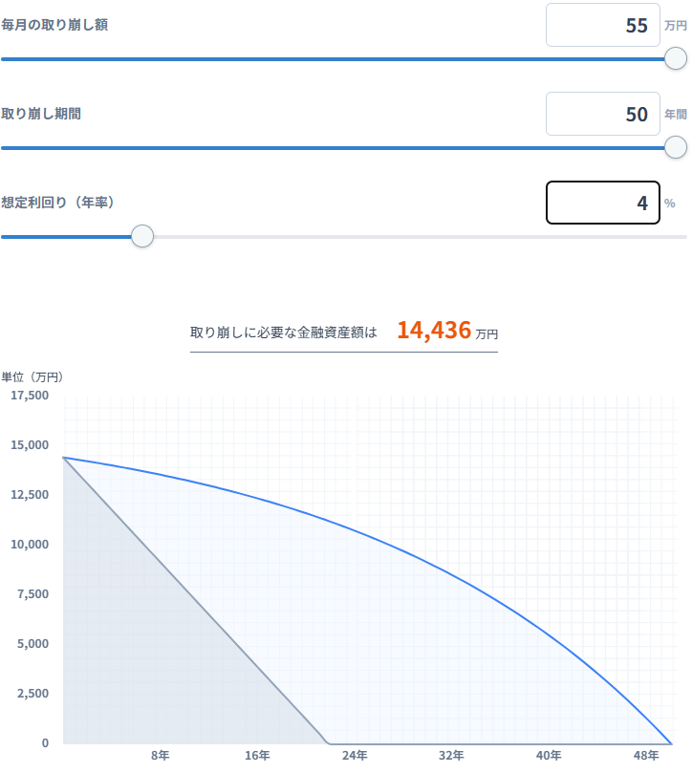Click the 想定利回り slider handle
This screenshot has width=692, height=773.
coord(142,236)
